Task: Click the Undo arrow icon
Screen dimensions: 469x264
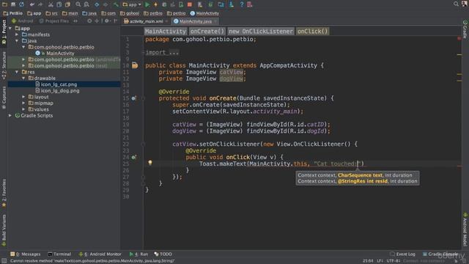Action: [32, 4]
